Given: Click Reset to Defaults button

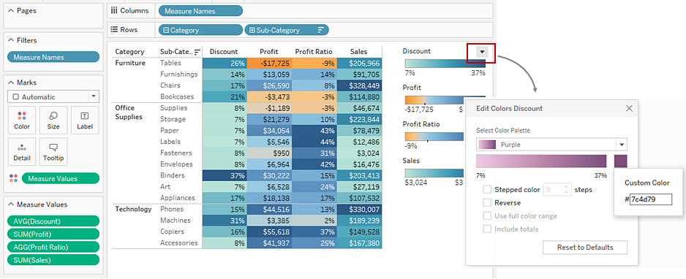Looking at the screenshot, I should pyautogui.click(x=585, y=247).
